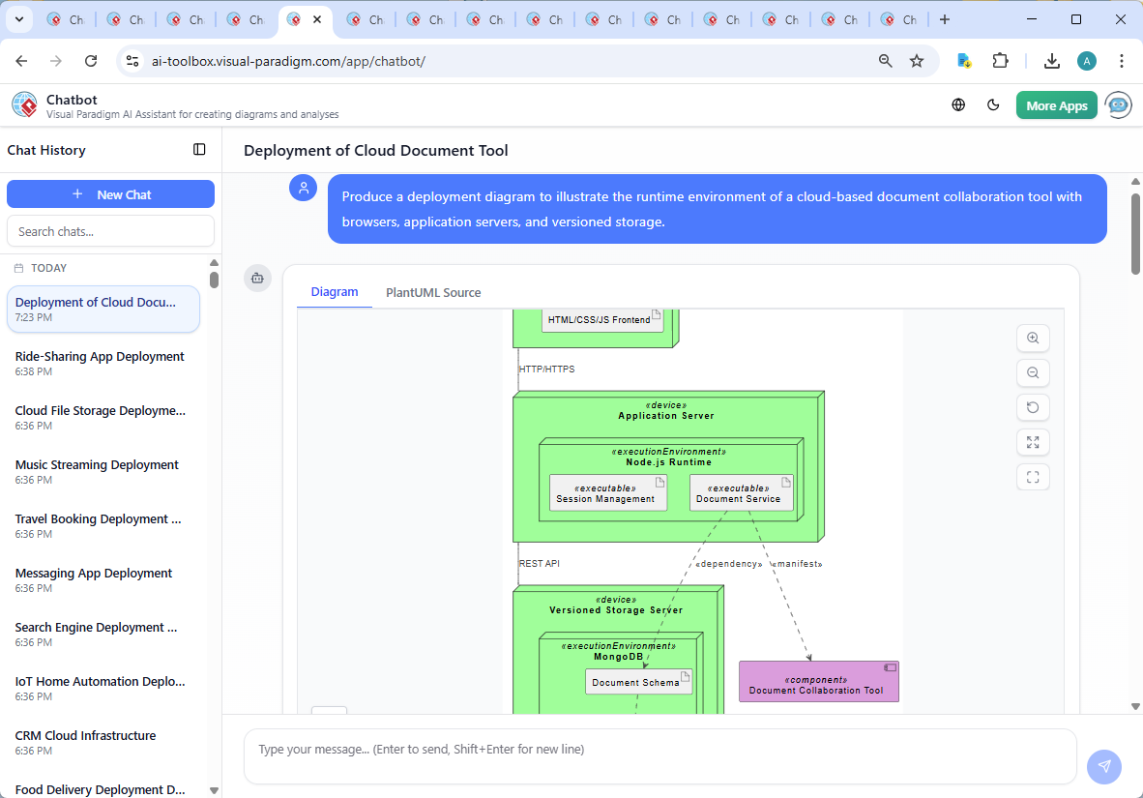Open the chat assistant bubble icon
Image resolution: width=1143 pixels, height=798 pixels.
pyautogui.click(x=1119, y=104)
